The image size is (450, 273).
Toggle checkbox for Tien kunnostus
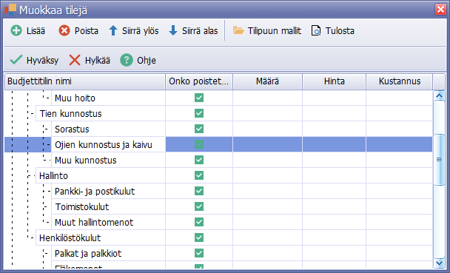pos(199,113)
